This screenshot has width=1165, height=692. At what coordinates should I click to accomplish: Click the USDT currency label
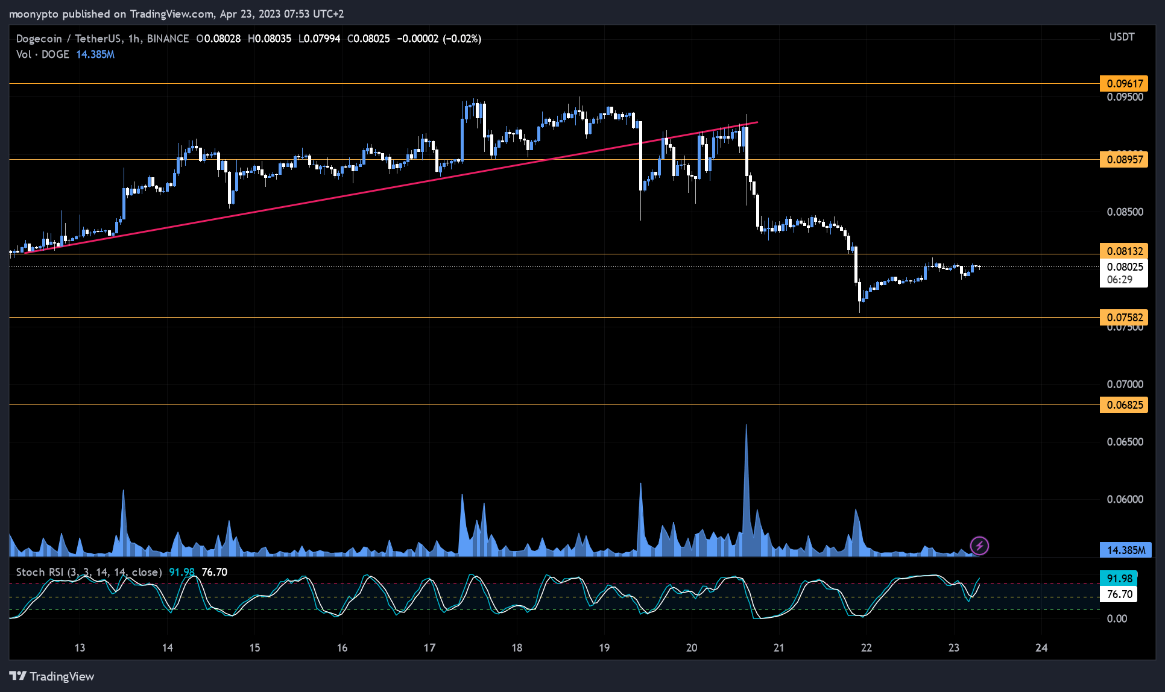pyautogui.click(x=1122, y=37)
